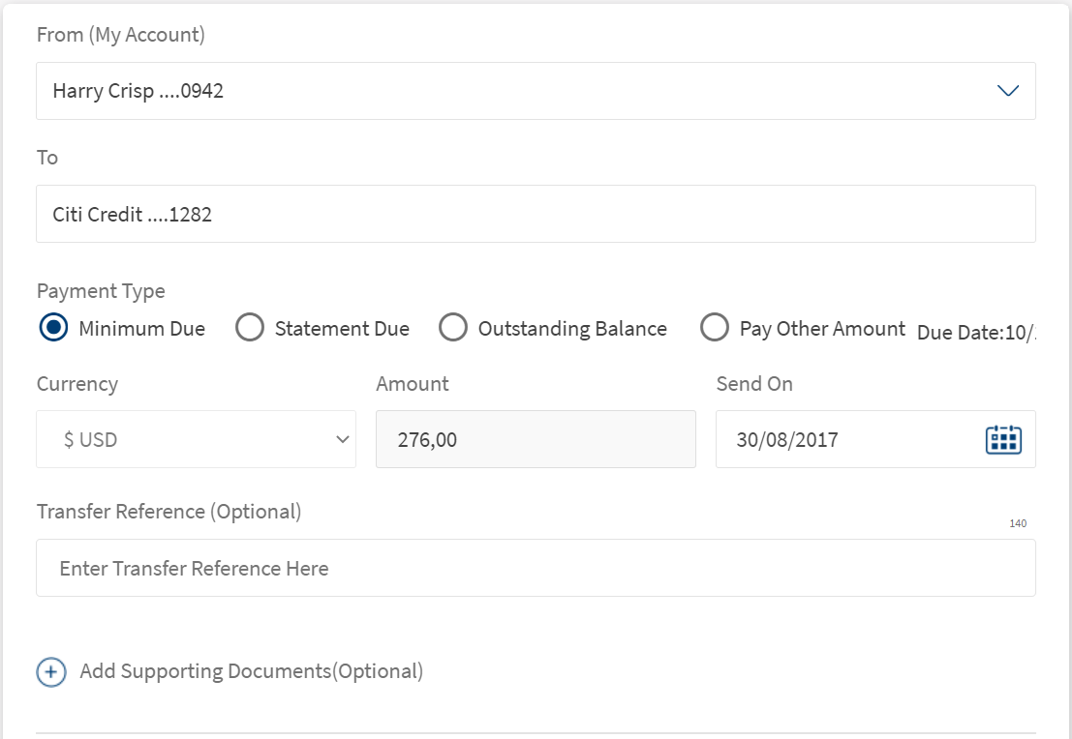Click the Due Date text
The width and height of the screenshot is (1072, 739).
976,333
